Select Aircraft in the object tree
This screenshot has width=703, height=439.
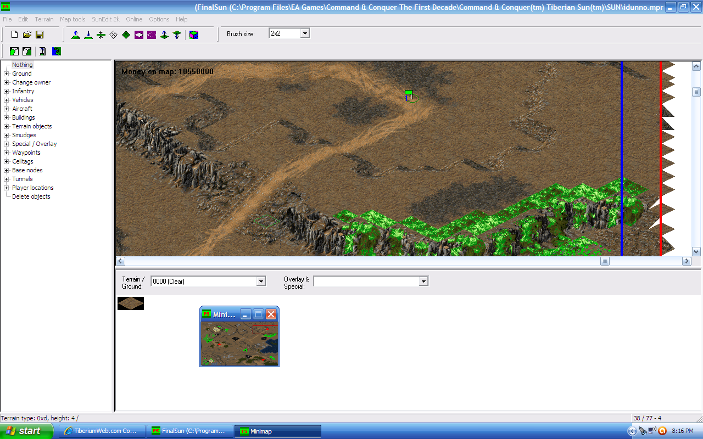22,109
